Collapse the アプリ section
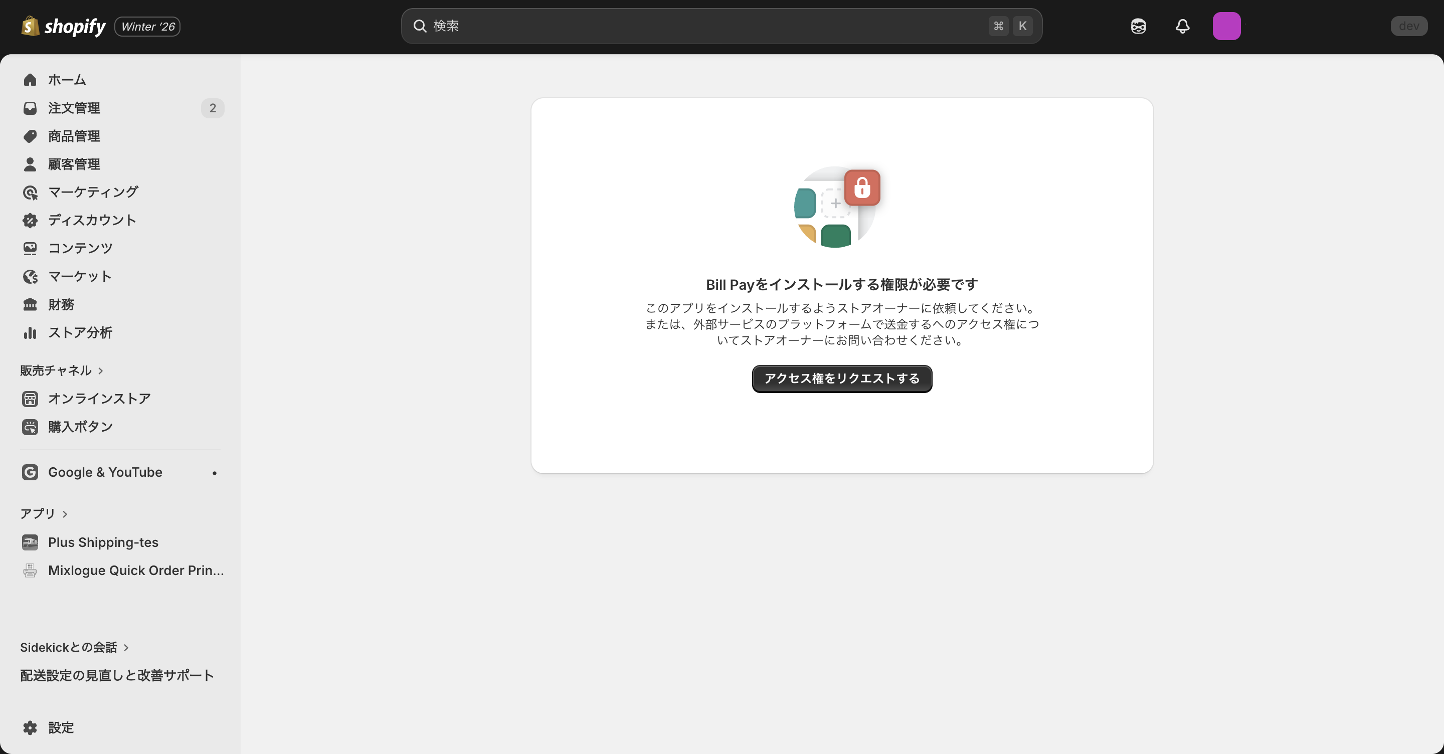 tap(44, 513)
